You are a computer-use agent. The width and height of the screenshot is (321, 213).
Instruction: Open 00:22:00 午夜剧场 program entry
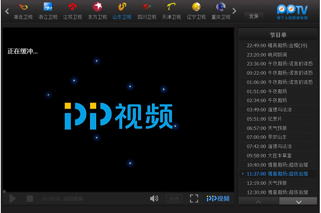pyautogui.click(x=278, y=73)
